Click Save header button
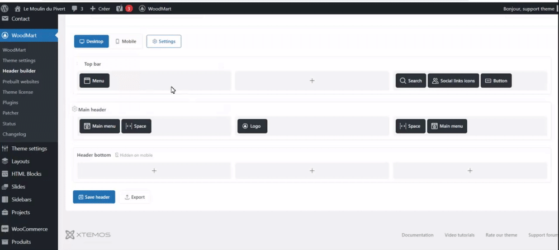The width and height of the screenshot is (559, 250). (94, 197)
